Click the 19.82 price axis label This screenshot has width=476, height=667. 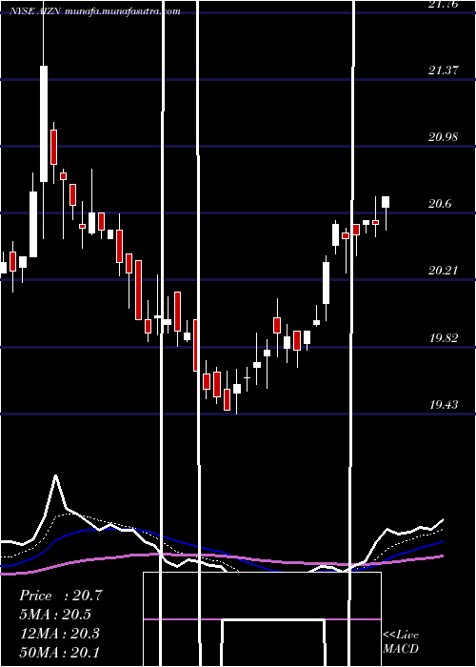pos(444,338)
